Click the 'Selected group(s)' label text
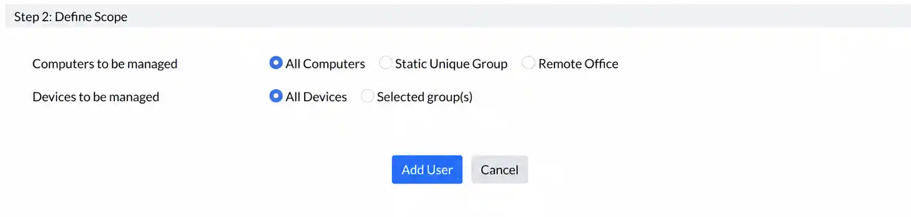 [425, 97]
